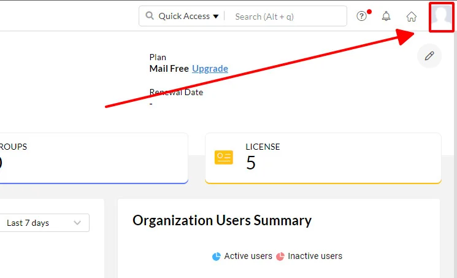Image resolution: width=457 pixels, height=278 pixels.
Task: Open the License card showing 5
Action: pos(323,158)
